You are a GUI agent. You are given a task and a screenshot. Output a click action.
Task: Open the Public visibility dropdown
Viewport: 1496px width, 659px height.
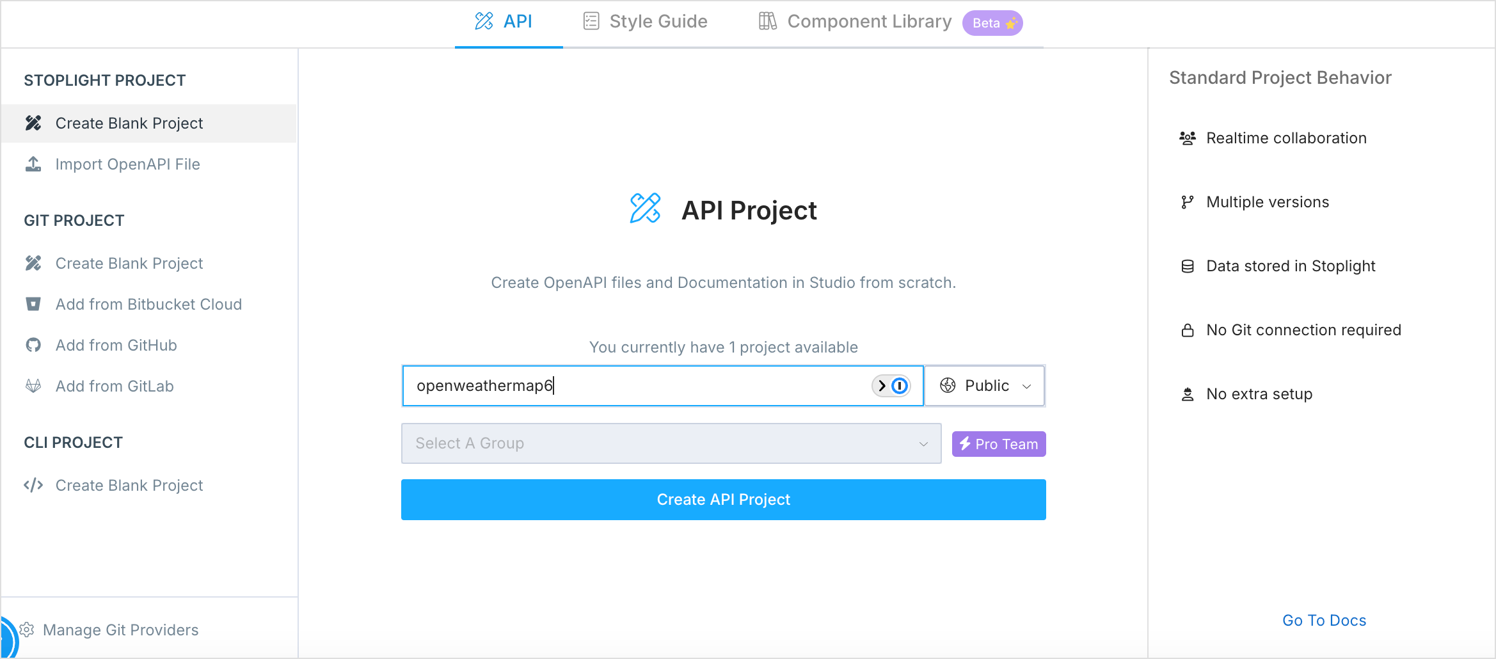tap(985, 386)
